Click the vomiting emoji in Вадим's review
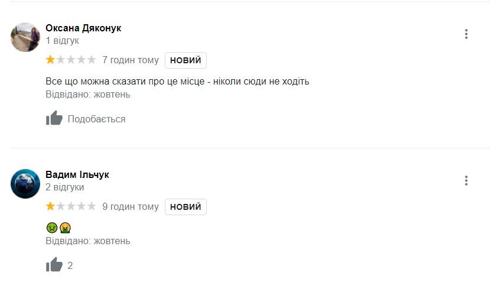 pos(65,228)
